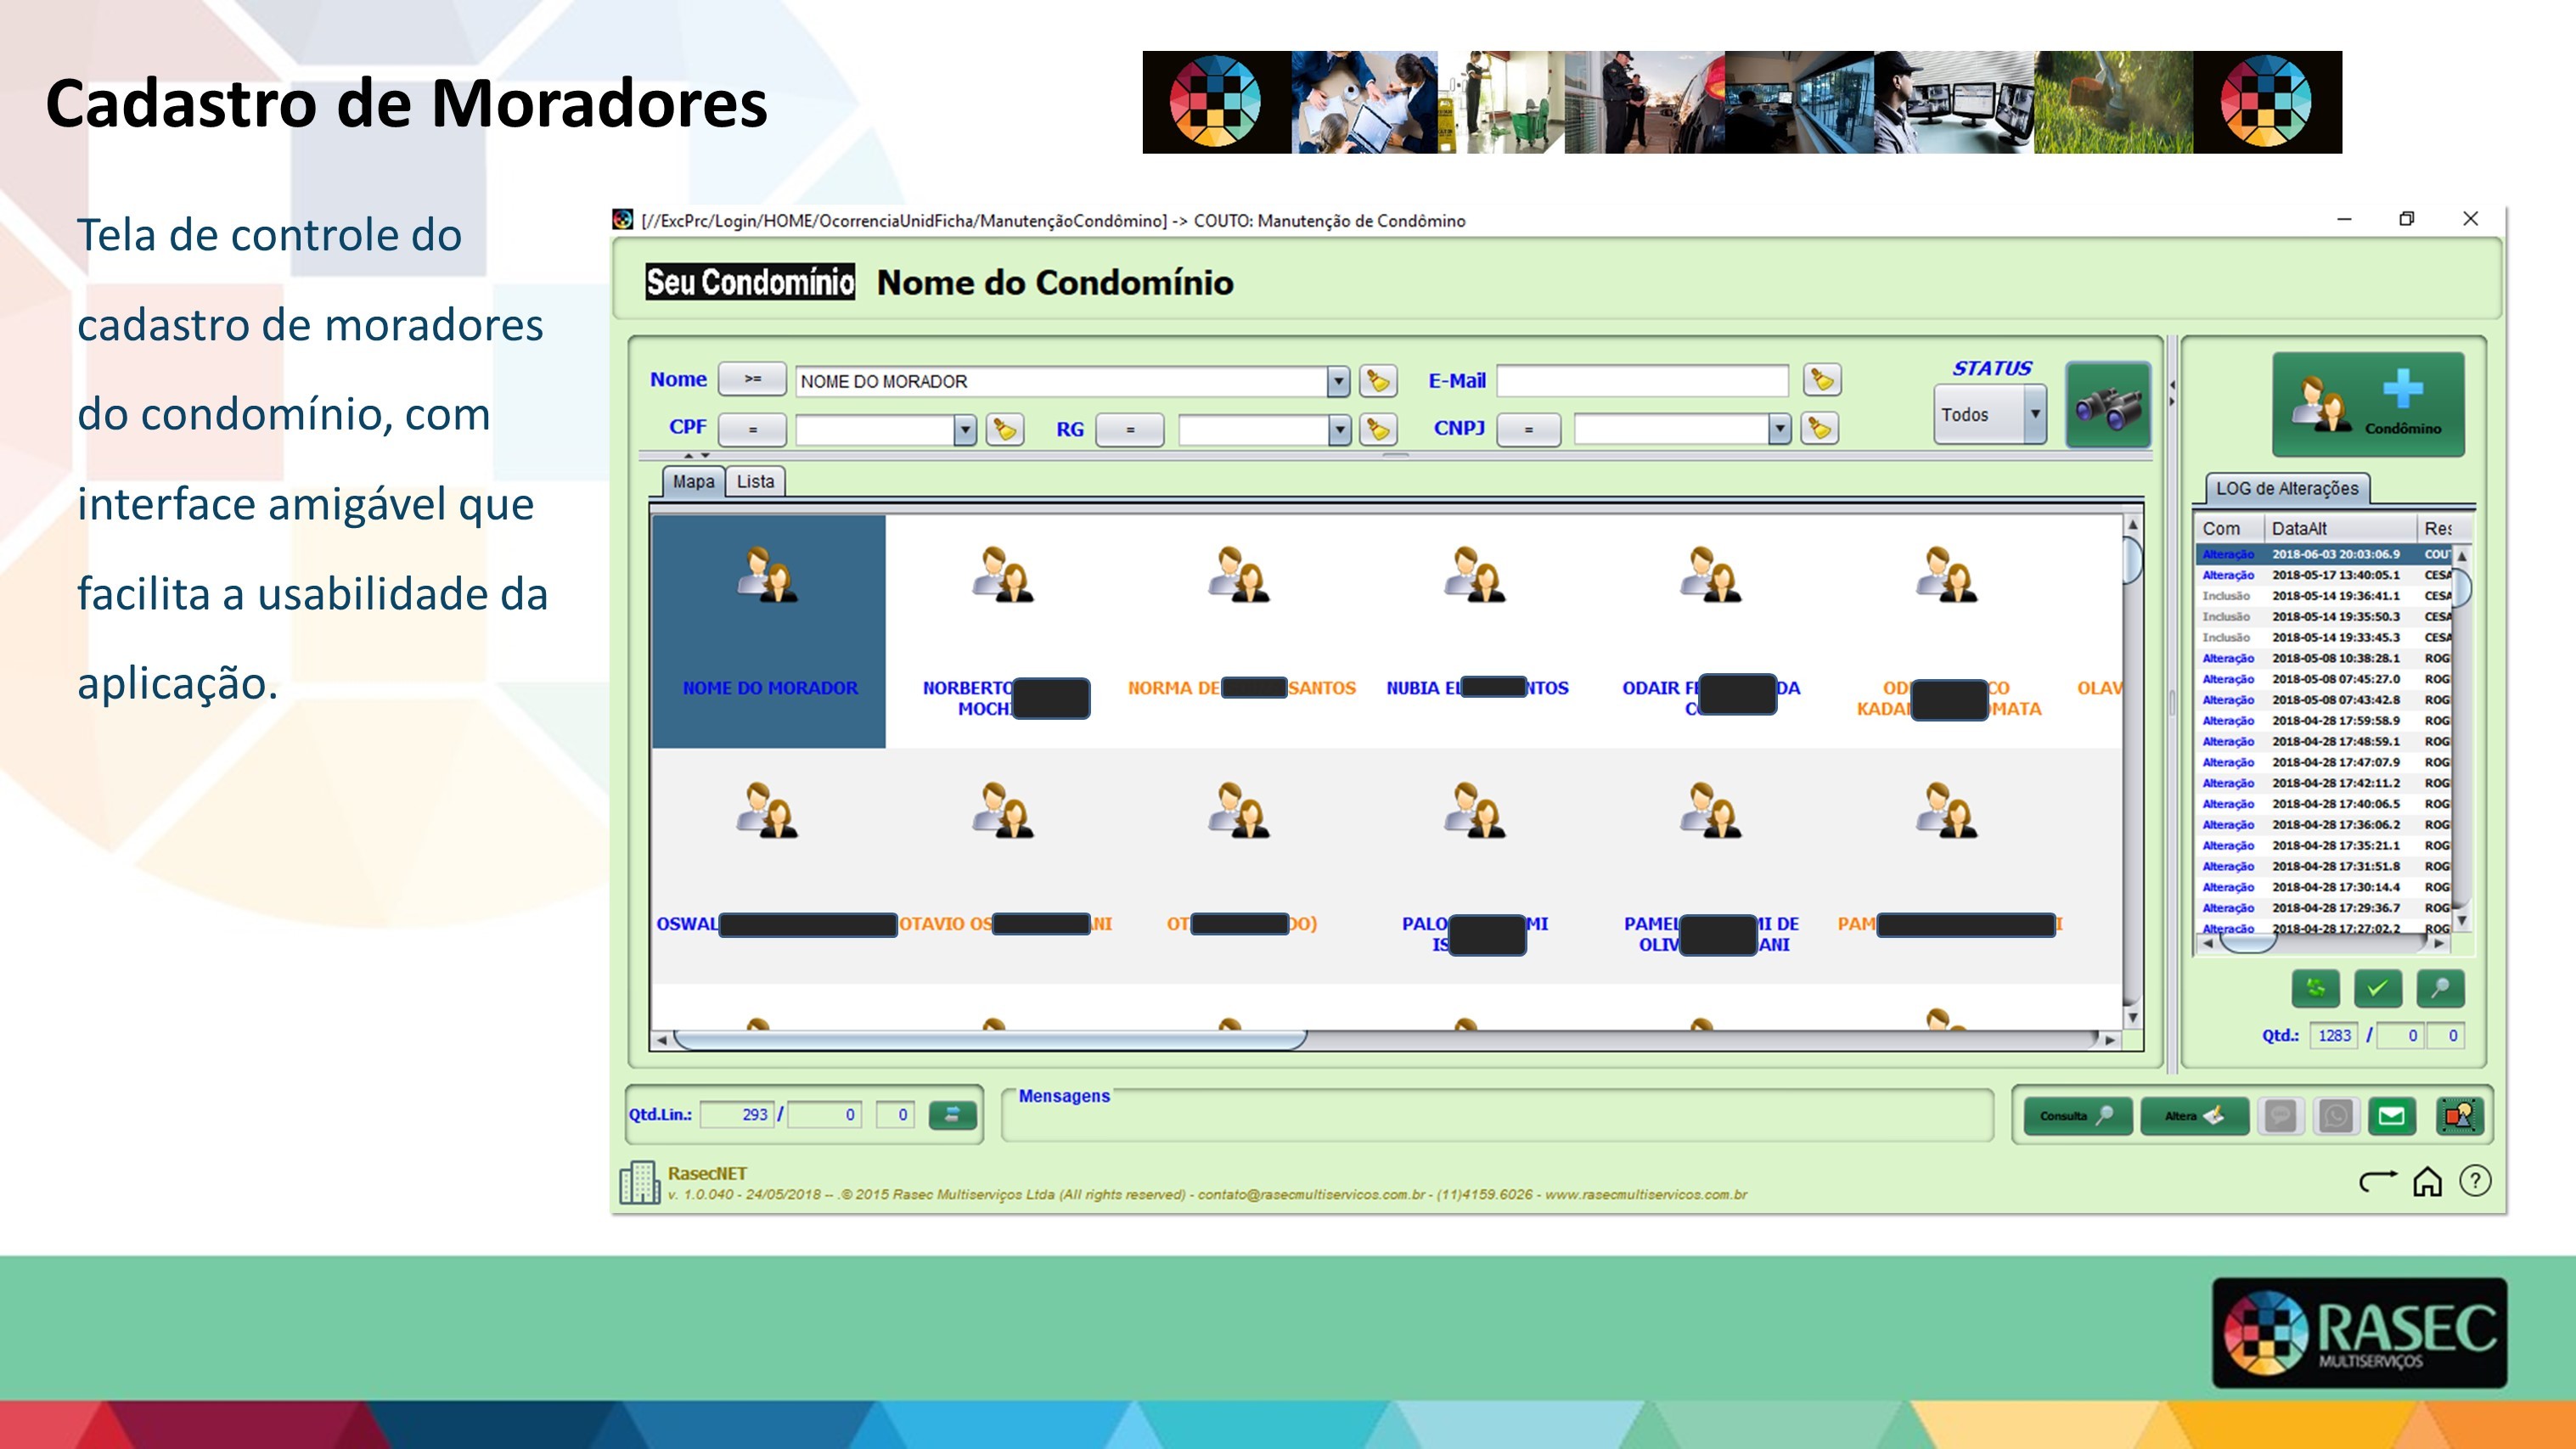Switch to the Lista tab
This screenshot has height=1449, width=2576.
click(755, 482)
